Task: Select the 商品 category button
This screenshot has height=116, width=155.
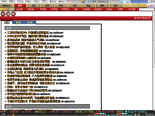Action: coord(88,6)
